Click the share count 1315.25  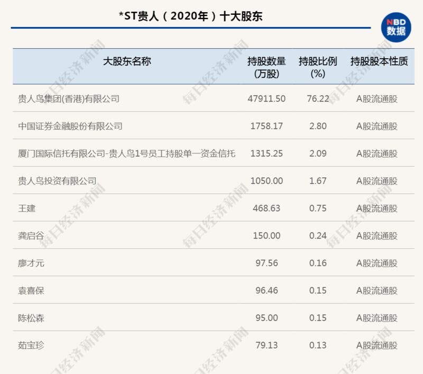click(x=266, y=153)
